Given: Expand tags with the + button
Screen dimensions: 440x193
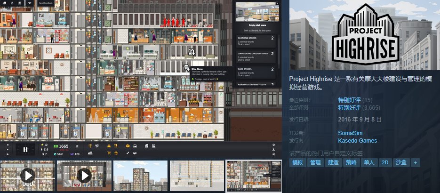Looking at the screenshot, I should click(x=416, y=162).
